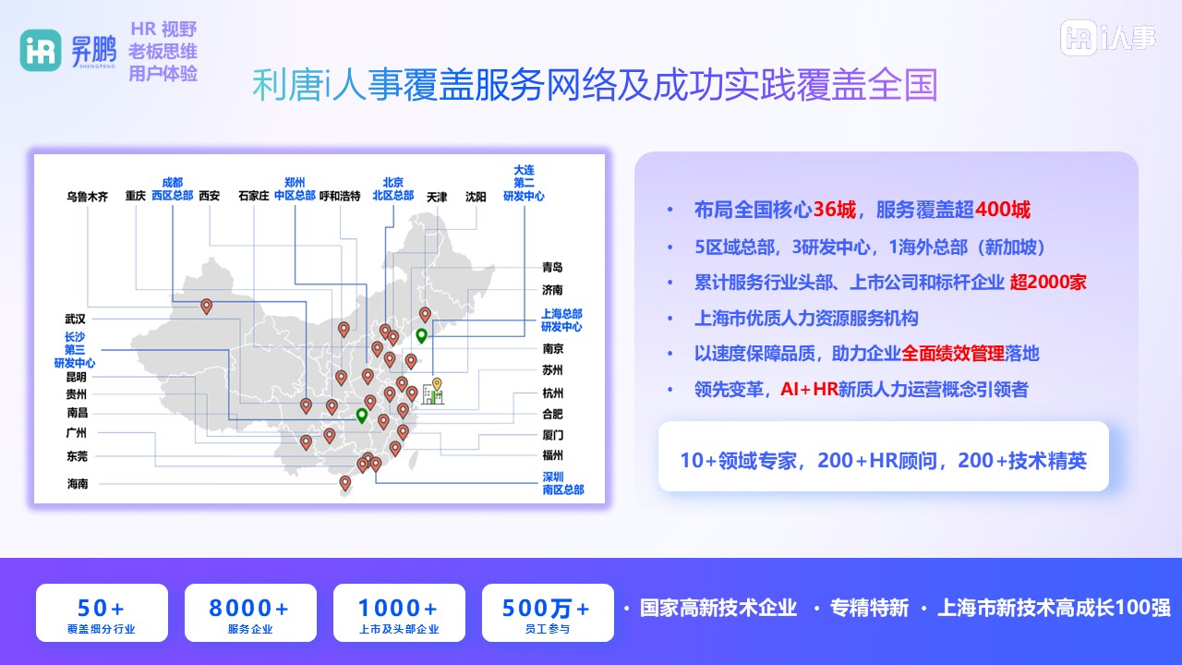Click the 10+领域专家 summary box
The width and height of the screenshot is (1182, 665).
tap(883, 460)
